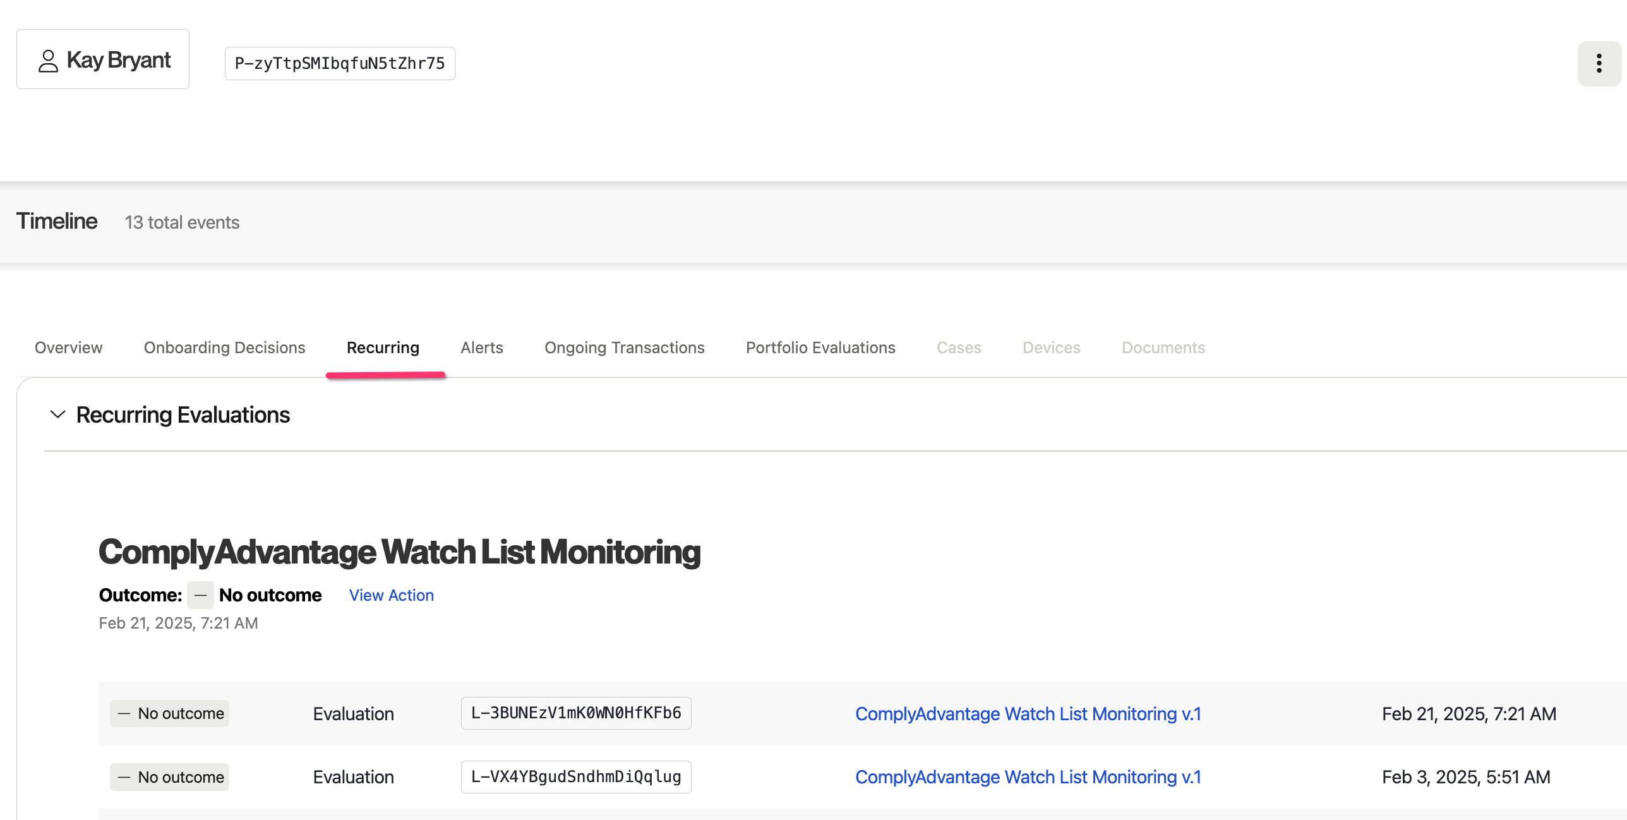Viewport: 1627px width, 820px height.
Task: Collapse the Recurring Evaluations section chevron
Action: (x=57, y=414)
